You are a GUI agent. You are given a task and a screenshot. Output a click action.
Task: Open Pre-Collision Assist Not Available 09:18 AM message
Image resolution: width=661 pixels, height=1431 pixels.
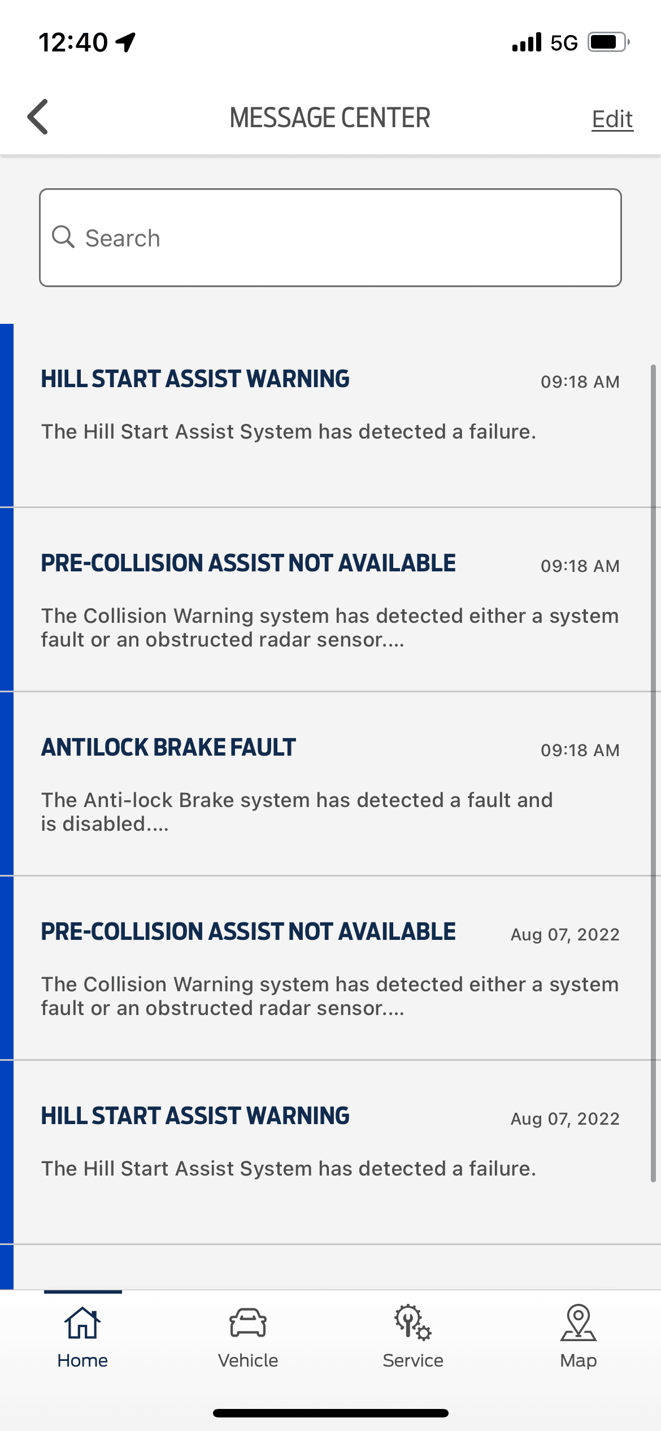330,600
